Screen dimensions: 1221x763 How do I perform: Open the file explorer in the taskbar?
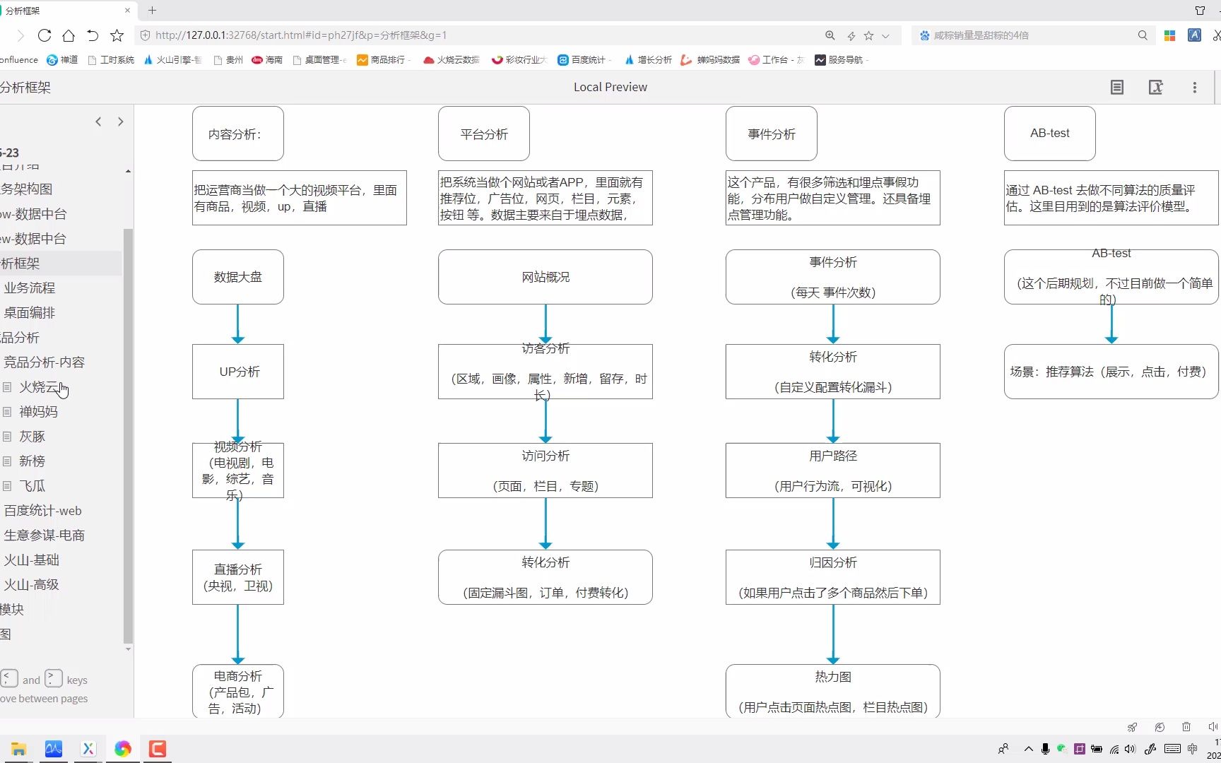pyautogui.click(x=18, y=749)
